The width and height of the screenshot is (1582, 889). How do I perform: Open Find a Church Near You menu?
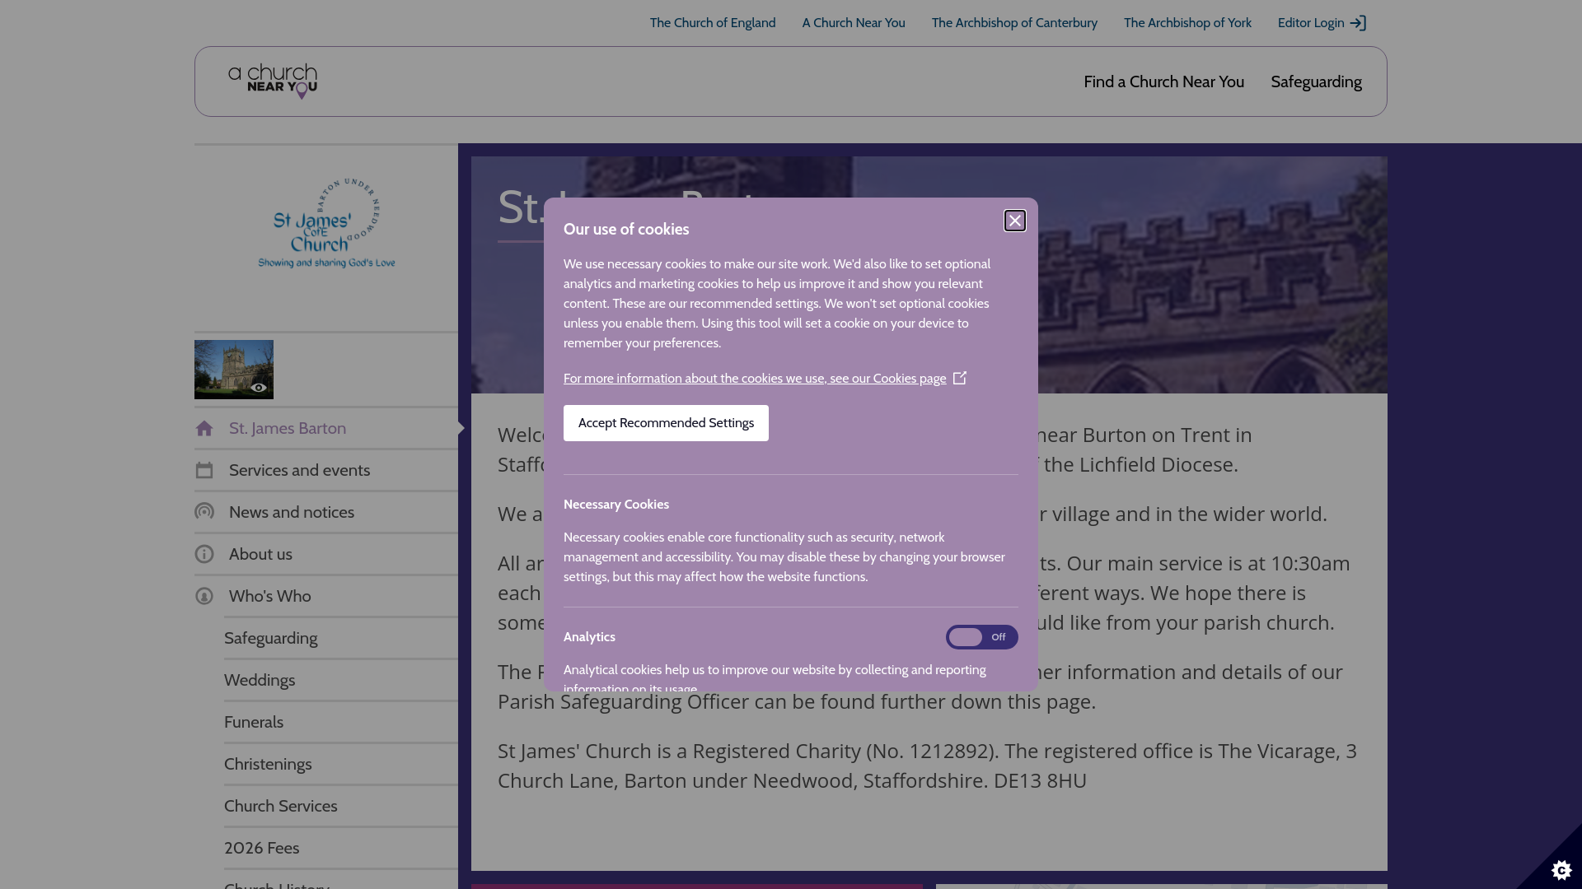point(1163,81)
